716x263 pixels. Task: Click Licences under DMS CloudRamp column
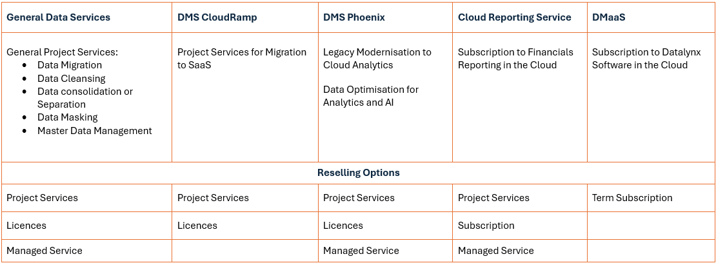[197, 226]
